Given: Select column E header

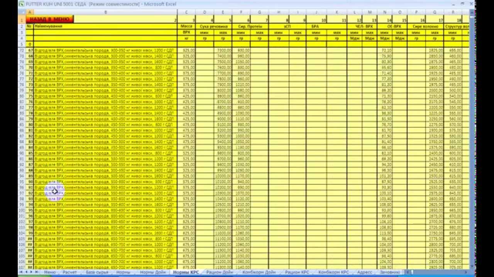Looking at the screenshot, I should pyautogui.click(x=223, y=12).
